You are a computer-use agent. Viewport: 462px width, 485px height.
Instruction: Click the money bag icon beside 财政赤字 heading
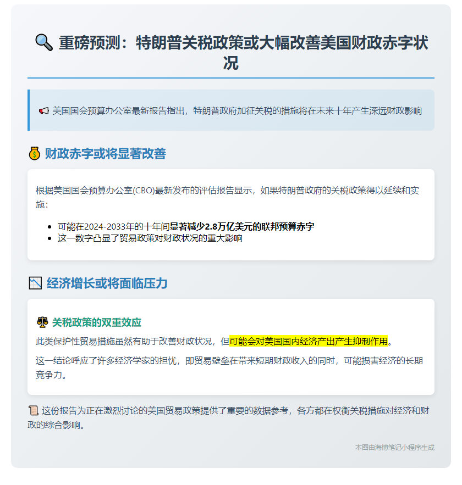pyautogui.click(x=34, y=154)
